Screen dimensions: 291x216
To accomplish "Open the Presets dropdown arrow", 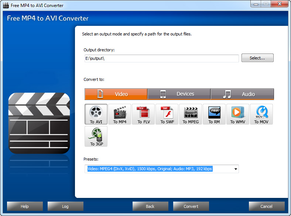I will [236, 169].
